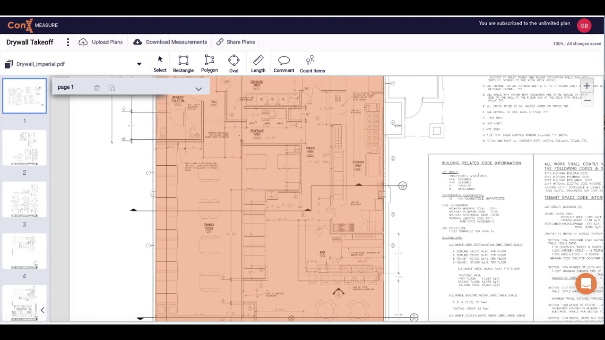This screenshot has width=605, height=340.
Task: Open page 2 thumbnail
Action: 25,148
